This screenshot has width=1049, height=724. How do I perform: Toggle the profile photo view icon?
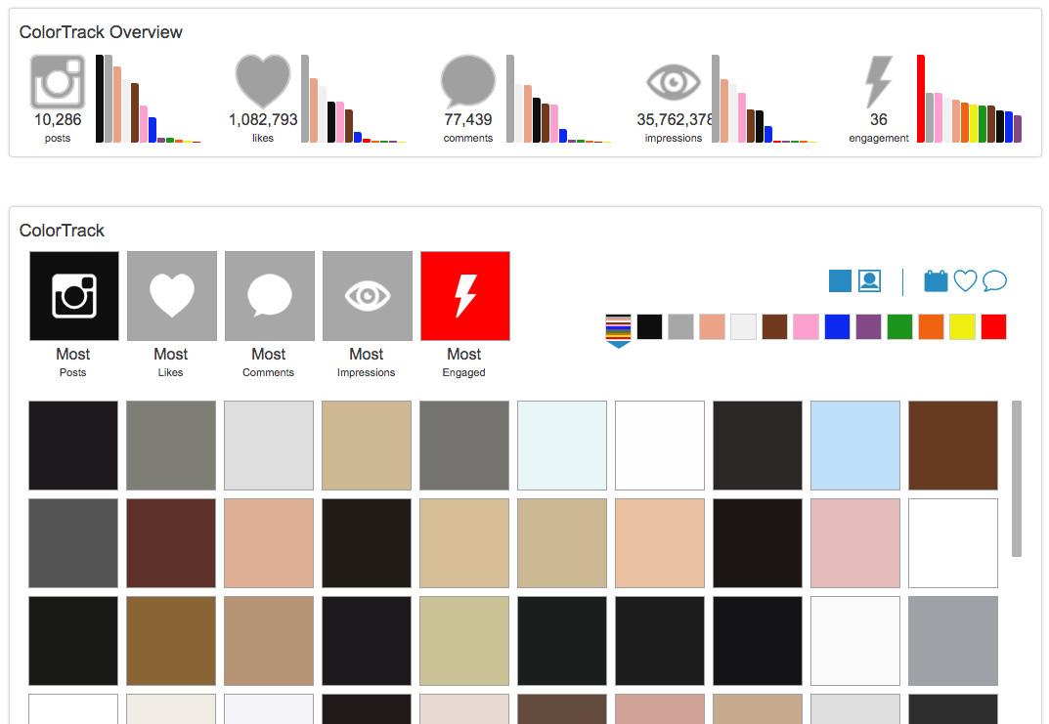click(x=869, y=281)
